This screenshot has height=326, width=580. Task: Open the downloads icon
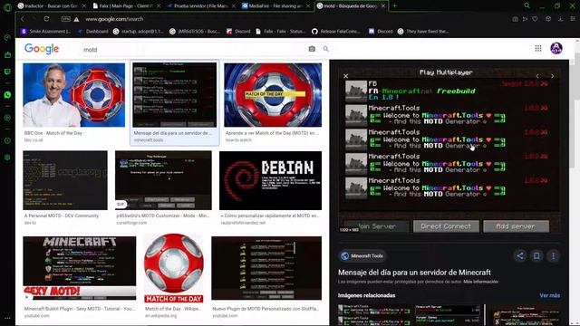click(x=561, y=19)
